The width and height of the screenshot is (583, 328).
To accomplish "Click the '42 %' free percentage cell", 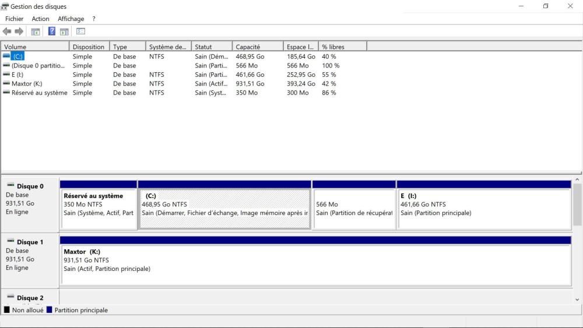I will point(329,83).
